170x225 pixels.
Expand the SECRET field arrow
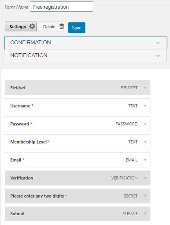[x=145, y=196]
